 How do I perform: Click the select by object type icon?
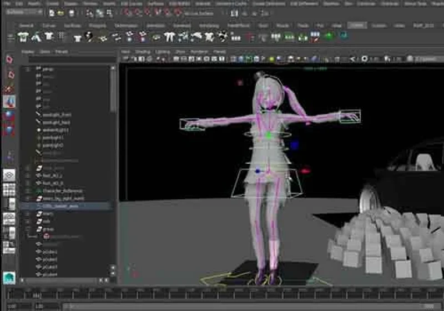(x=99, y=13)
